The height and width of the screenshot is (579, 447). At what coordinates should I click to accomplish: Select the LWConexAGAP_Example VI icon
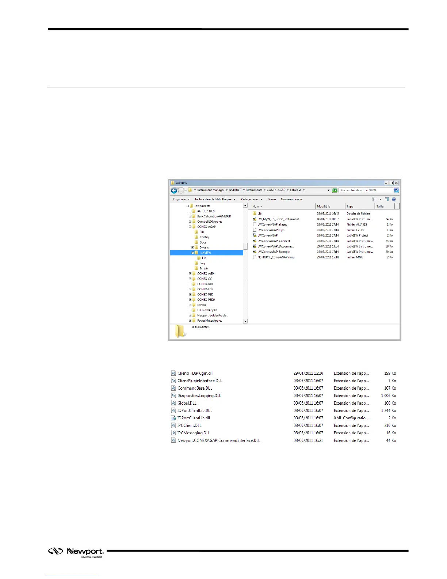(255, 252)
